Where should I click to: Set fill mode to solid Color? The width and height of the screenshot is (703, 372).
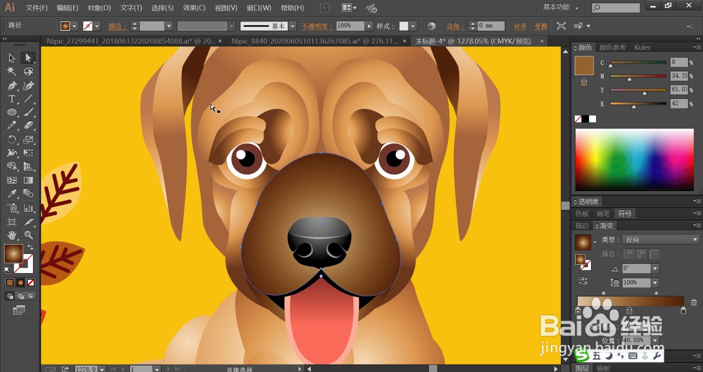(10, 282)
